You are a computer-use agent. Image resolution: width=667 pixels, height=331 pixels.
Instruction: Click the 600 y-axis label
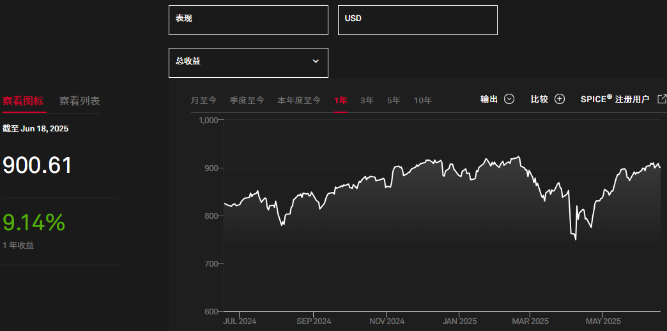[212, 311]
